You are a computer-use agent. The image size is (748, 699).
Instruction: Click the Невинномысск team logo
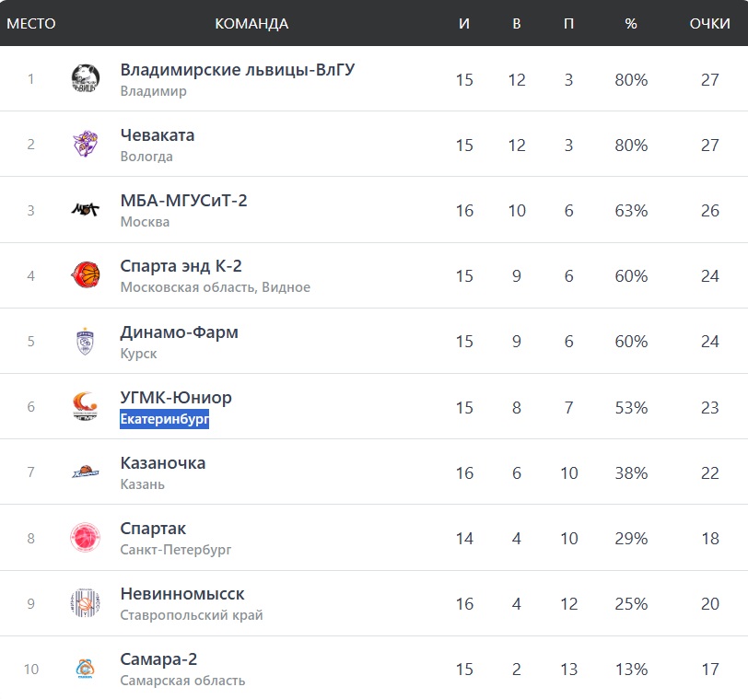tap(86, 604)
